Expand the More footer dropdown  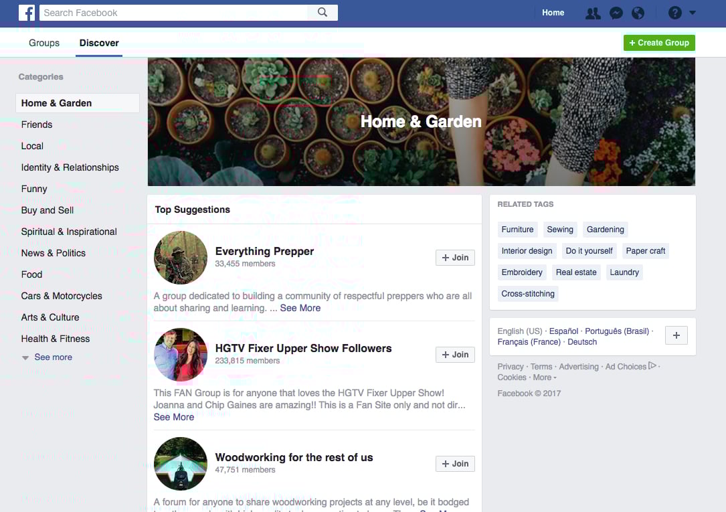(545, 377)
